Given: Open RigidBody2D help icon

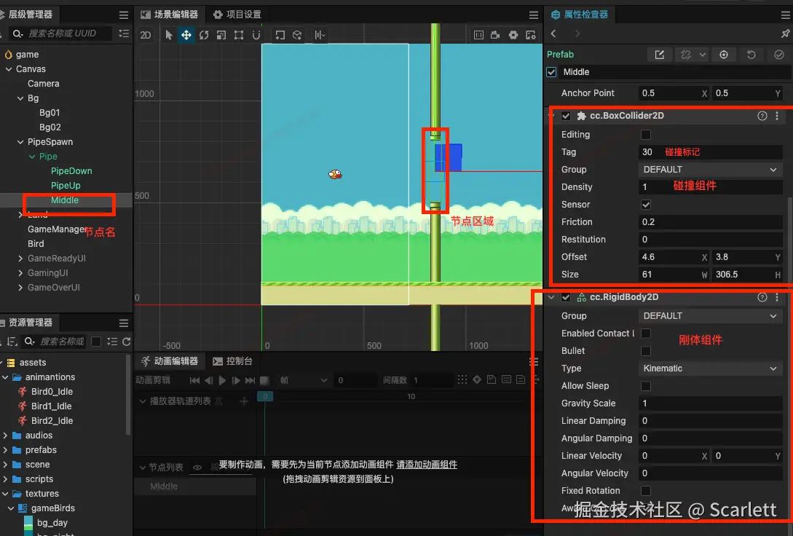Looking at the screenshot, I should click(x=762, y=297).
